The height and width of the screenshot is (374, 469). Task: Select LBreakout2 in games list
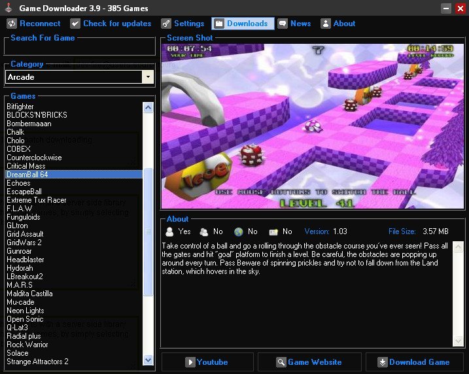tap(74, 277)
